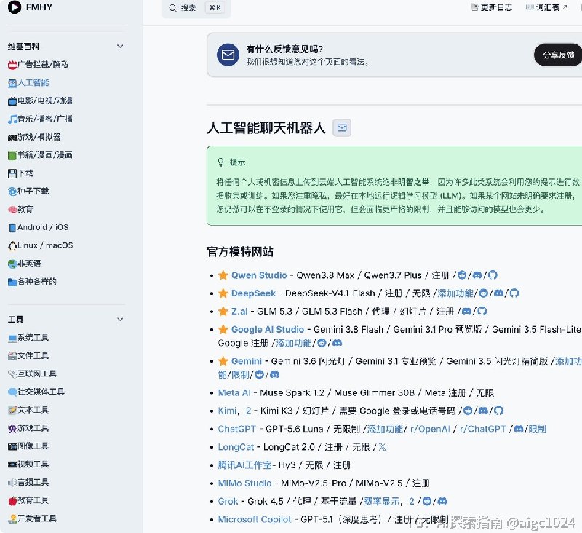Open the Reddit icon in Grok row
Screen dimensions: 582x533
click(x=427, y=502)
